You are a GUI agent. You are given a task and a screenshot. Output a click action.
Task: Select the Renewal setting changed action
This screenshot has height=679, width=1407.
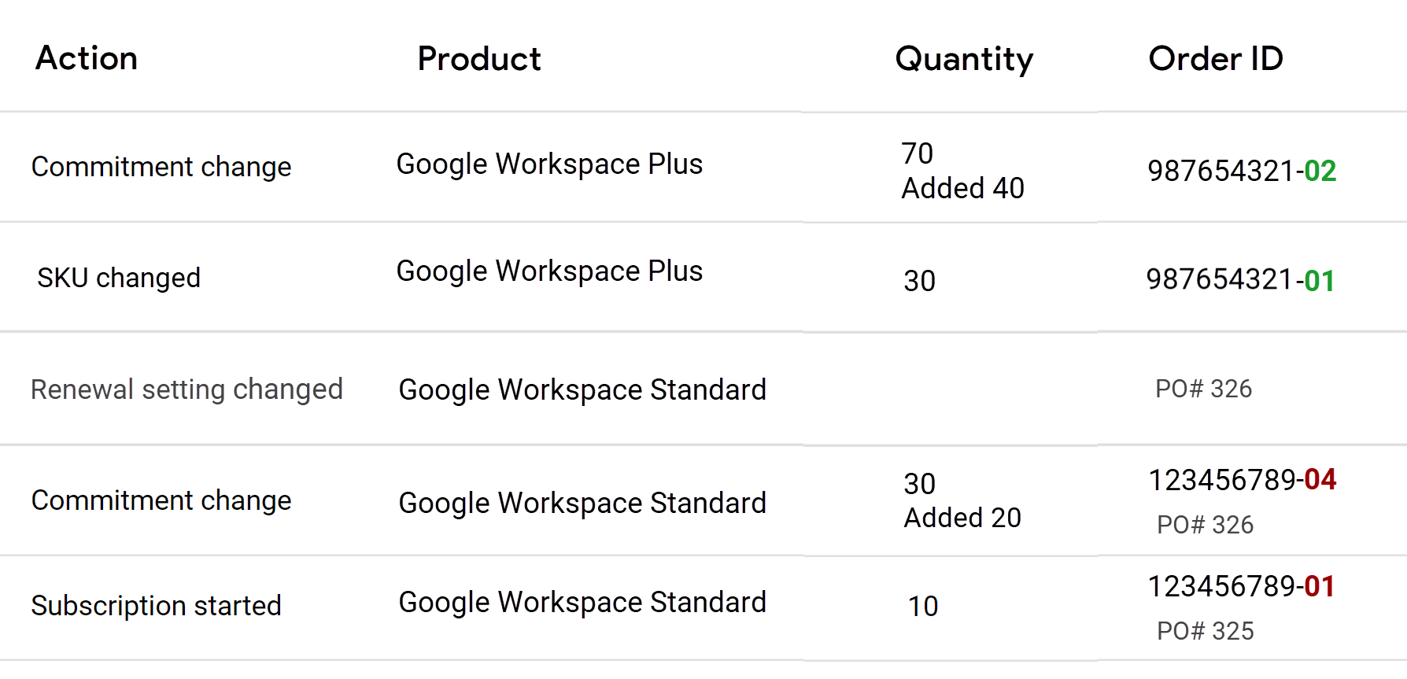pos(186,389)
